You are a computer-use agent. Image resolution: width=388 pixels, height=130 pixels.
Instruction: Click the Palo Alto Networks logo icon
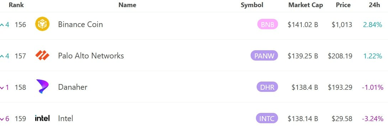tap(42, 56)
